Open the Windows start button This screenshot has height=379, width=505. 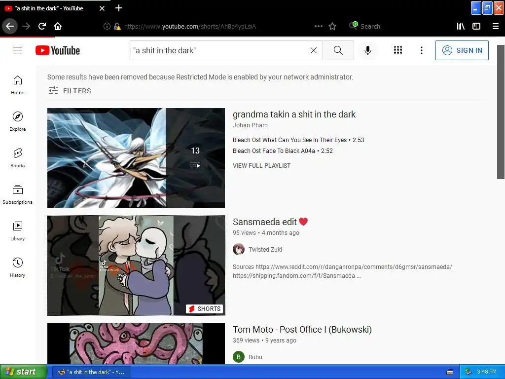click(x=24, y=372)
